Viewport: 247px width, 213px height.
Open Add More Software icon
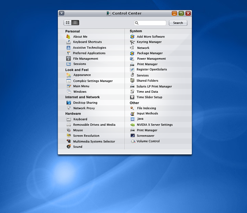[132, 37]
